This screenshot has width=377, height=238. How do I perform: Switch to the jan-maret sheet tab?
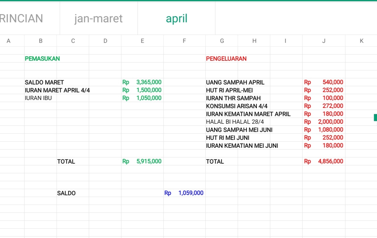[x=98, y=18]
